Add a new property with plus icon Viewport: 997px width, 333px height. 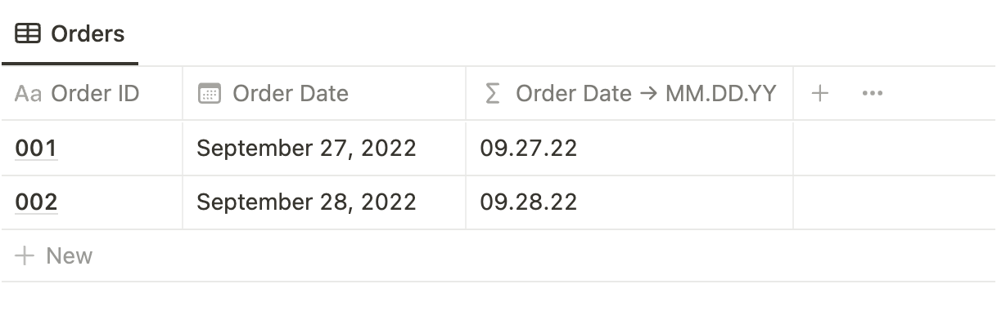pos(819,94)
